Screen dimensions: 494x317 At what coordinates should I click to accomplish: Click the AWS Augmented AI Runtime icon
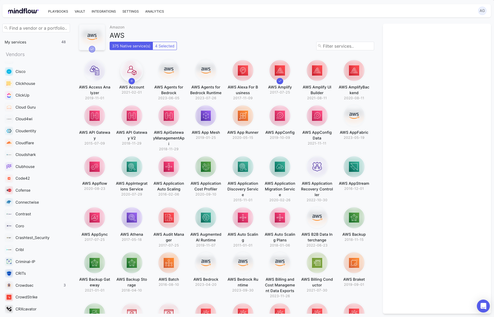point(206,218)
